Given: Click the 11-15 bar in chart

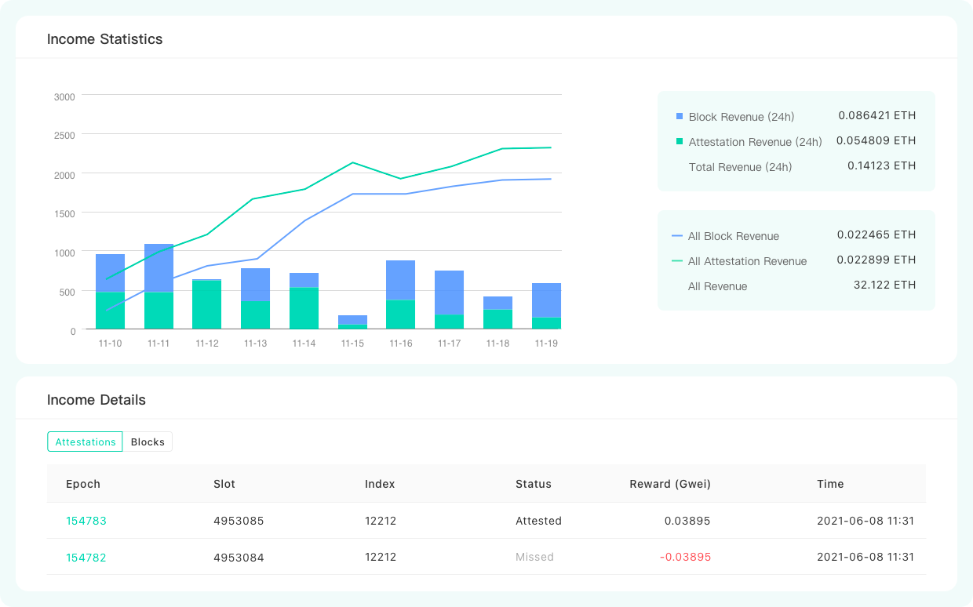Looking at the screenshot, I should [352, 321].
